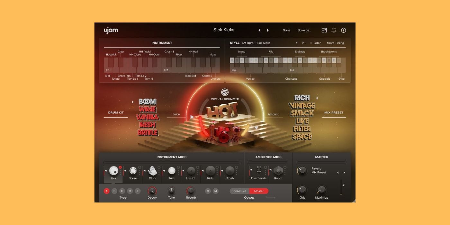Click the next style arrow
The image size is (450, 225).
303,42
